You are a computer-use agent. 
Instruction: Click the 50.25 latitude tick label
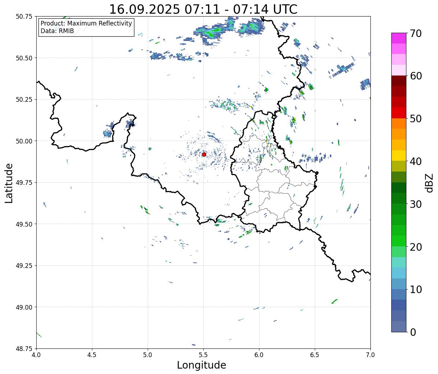click(x=24, y=100)
